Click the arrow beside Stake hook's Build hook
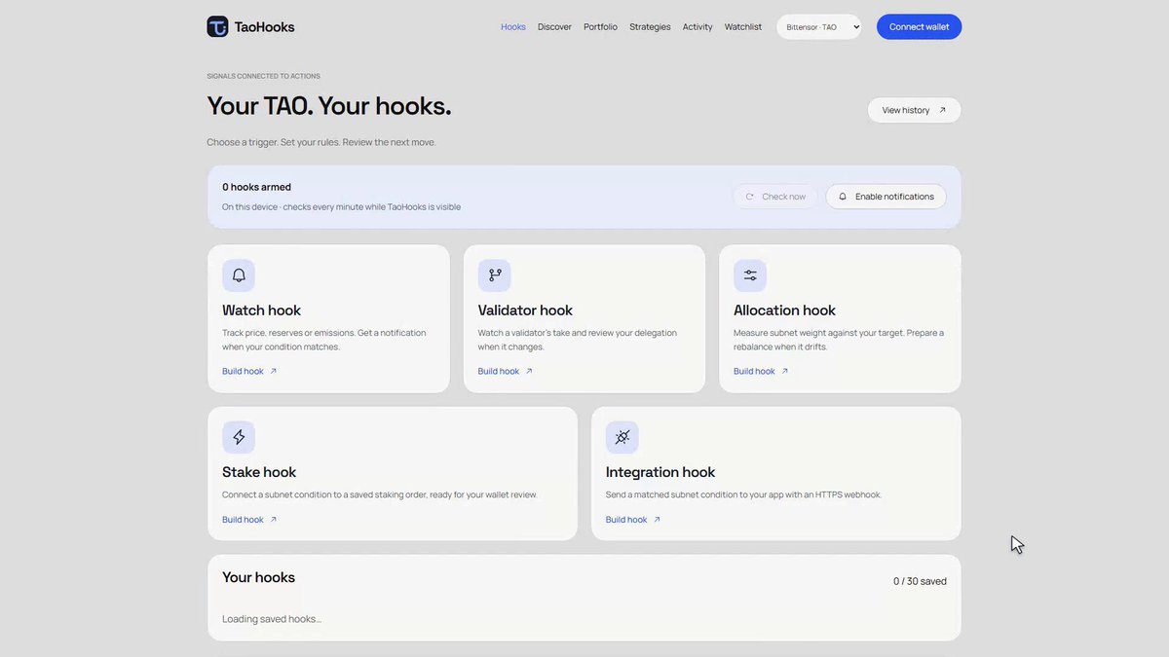The image size is (1169, 657). pyautogui.click(x=274, y=520)
